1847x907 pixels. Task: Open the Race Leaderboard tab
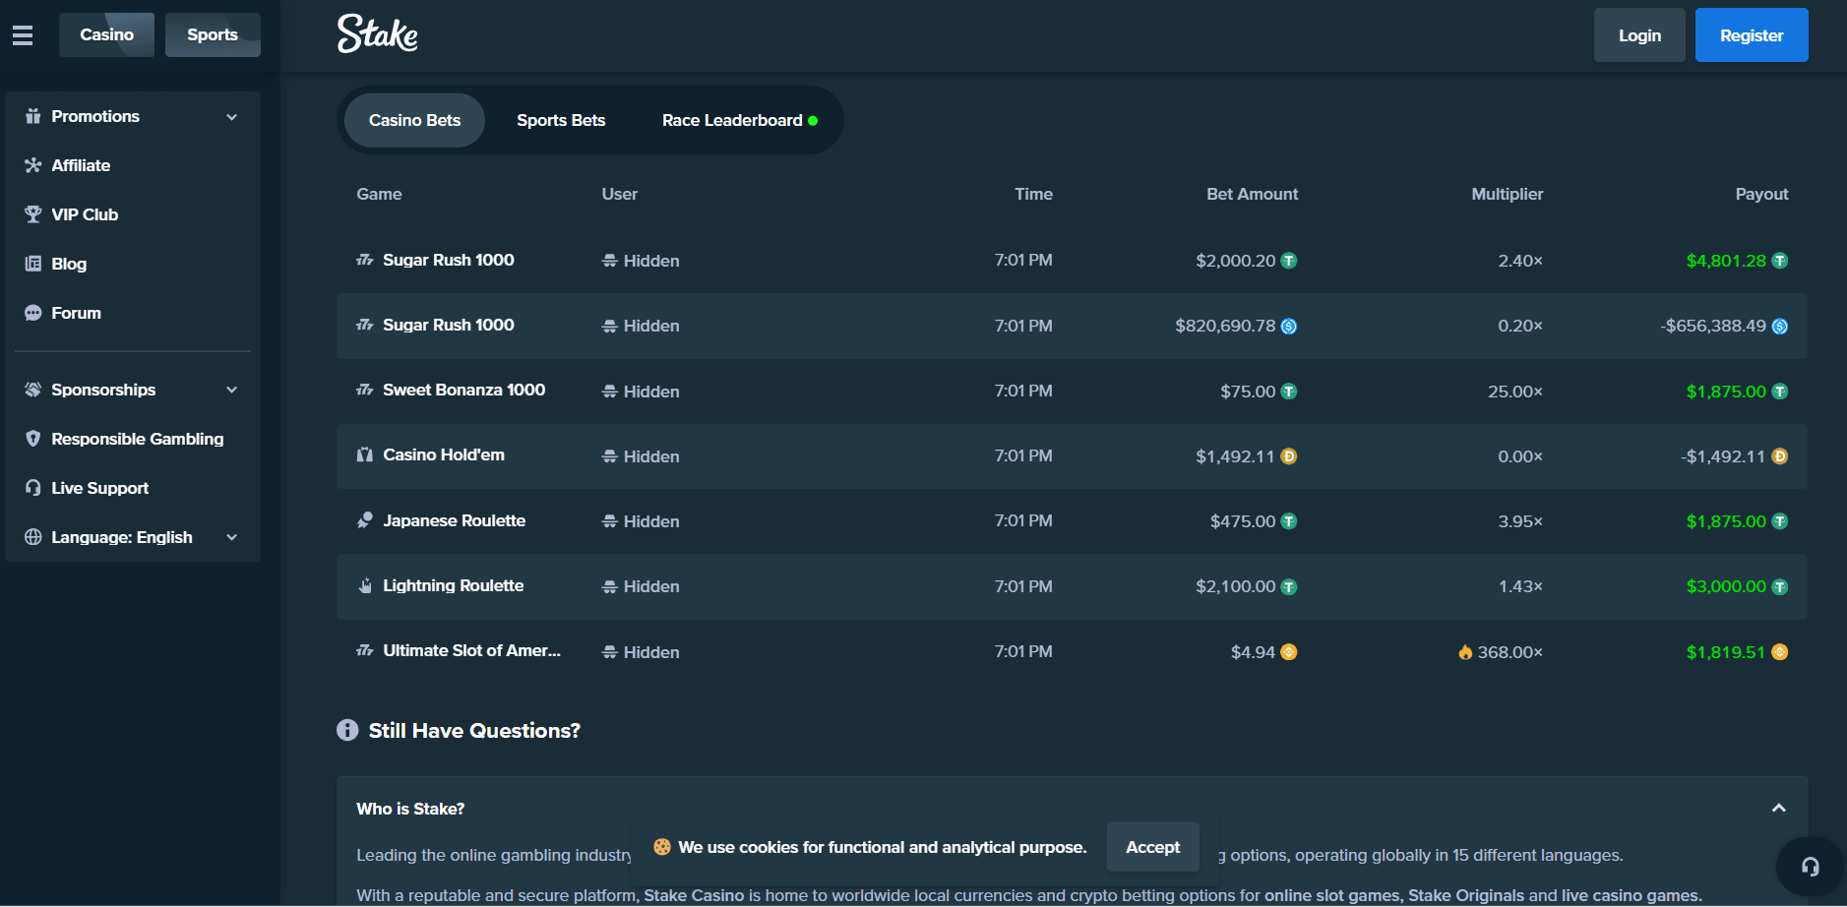click(739, 120)
